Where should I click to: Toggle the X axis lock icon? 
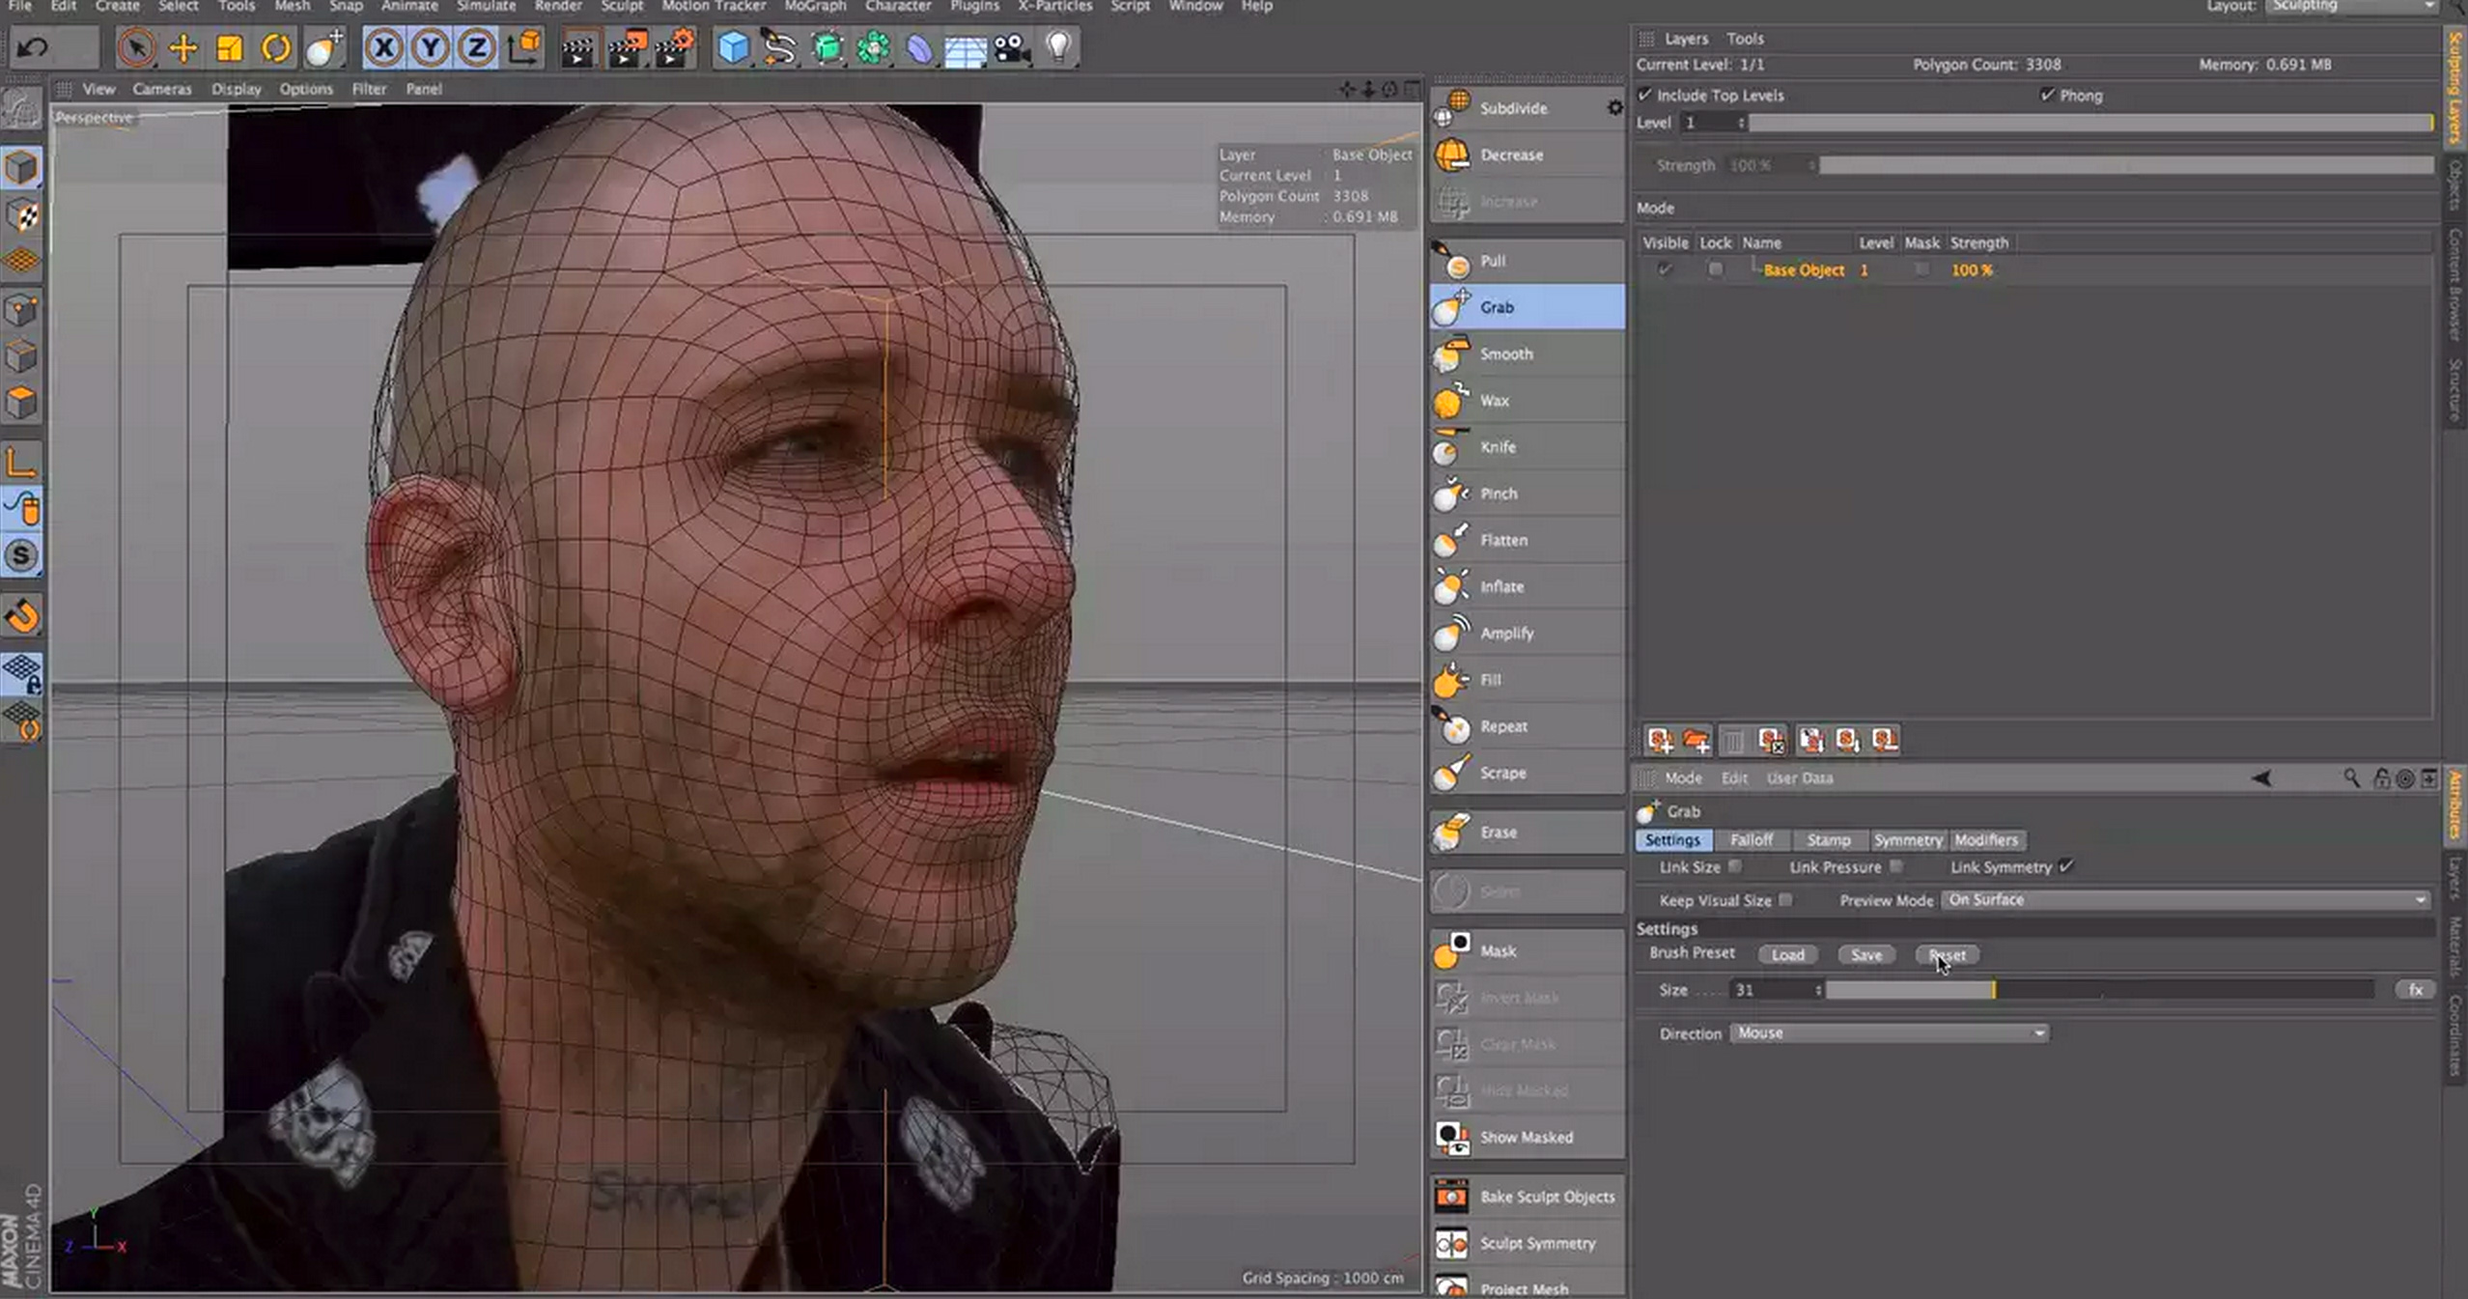click(x=383, y=47)
